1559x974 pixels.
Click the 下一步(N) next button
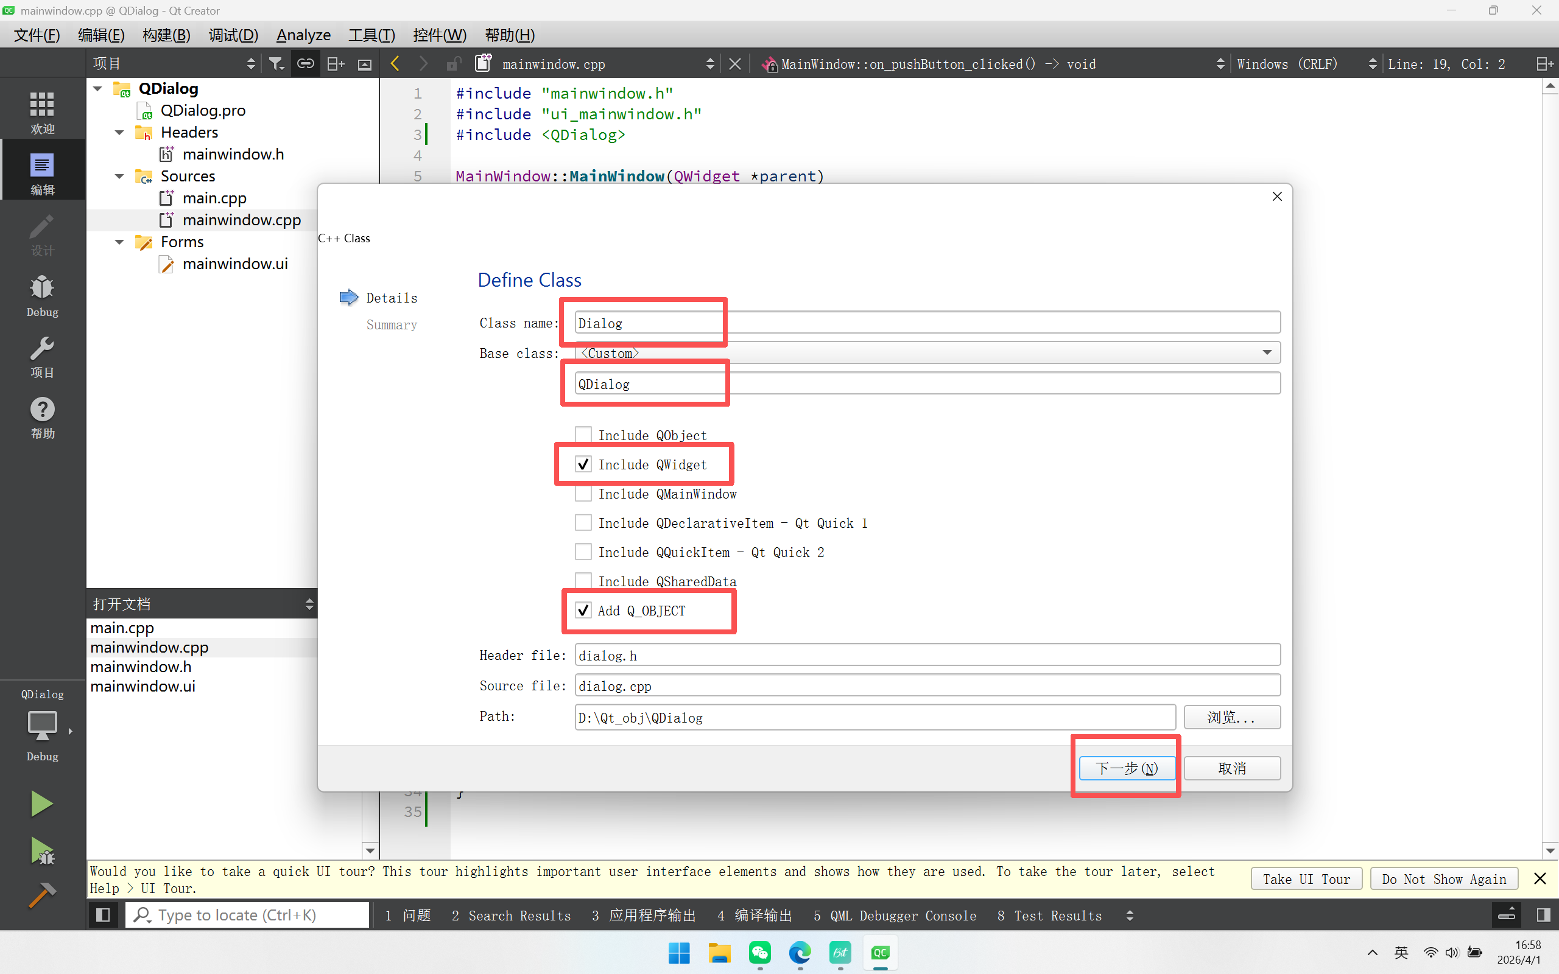click(x=1126, y=768)
